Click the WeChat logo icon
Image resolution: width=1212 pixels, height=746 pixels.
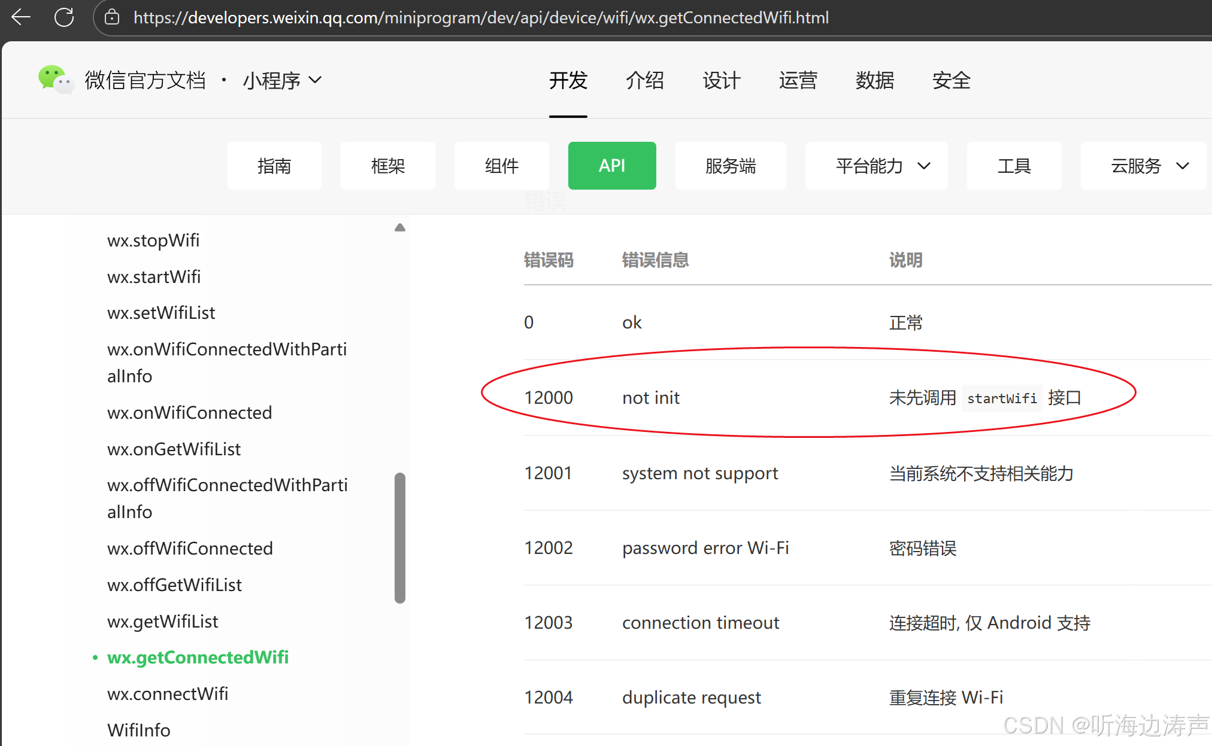coord(56,80)
